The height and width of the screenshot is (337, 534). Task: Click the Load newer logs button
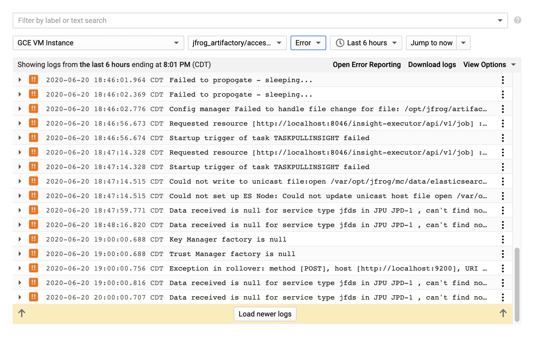coord(265,314)
